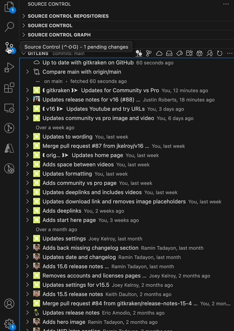234x331 pixels.
Task: Switch GitLens to the Tags view
Action: [179, 53]
